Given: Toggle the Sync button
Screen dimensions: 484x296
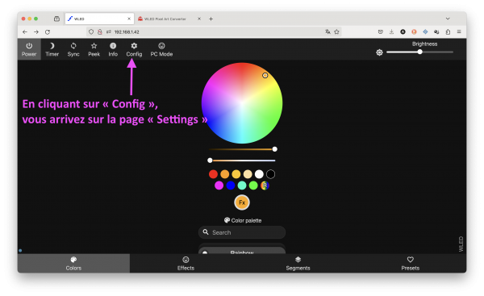Looking at the screenshot, I should (x=73, y=49).
